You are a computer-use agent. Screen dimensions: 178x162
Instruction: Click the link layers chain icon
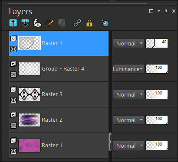coord(77,23)
